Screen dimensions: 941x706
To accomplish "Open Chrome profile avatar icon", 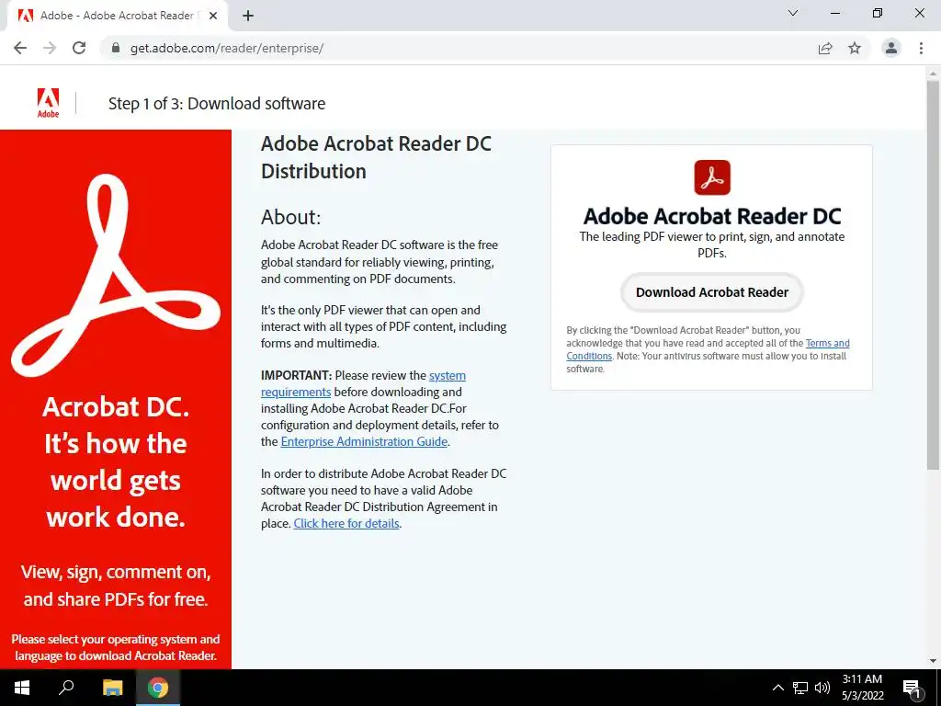I will 891,48.
